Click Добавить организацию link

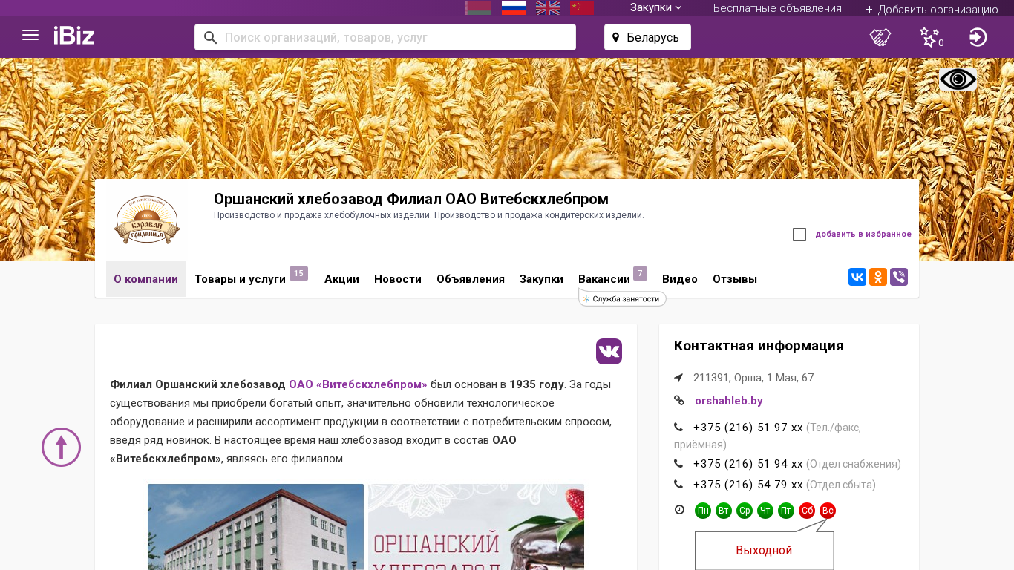click(x=932, y=10)
